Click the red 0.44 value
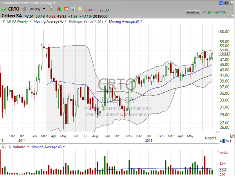The height and width of the screenshot is (176, 235). pos(89,10)
